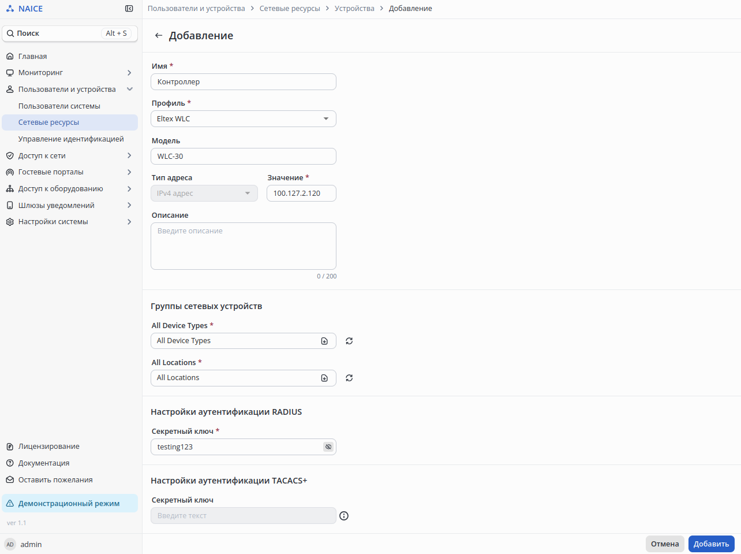
Task: Open the Профиль dropdown
Action: point(243,119)
